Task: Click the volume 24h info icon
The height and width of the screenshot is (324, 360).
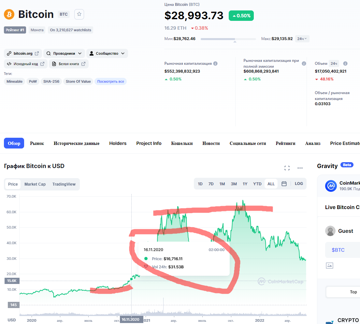Action: click(345, 63)
